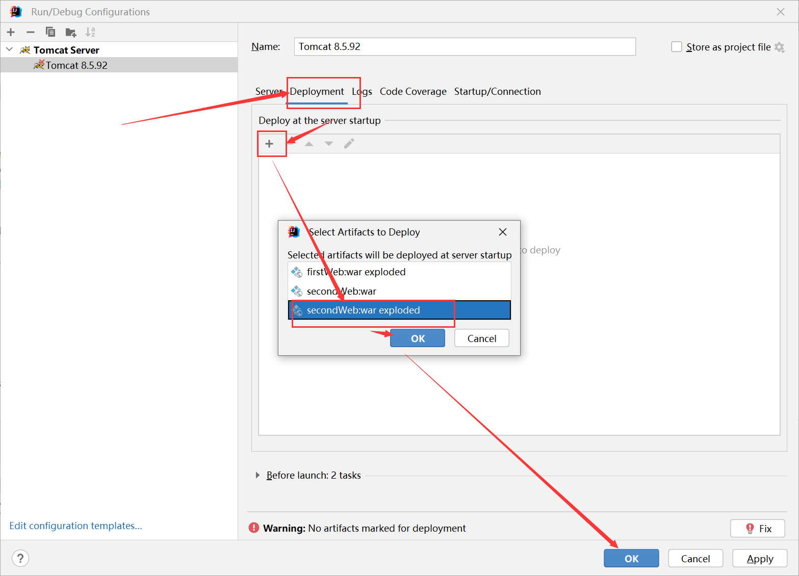Close the Run/Debug Configurations window
This screenshot has height=576, width=799.
[781, 12]
